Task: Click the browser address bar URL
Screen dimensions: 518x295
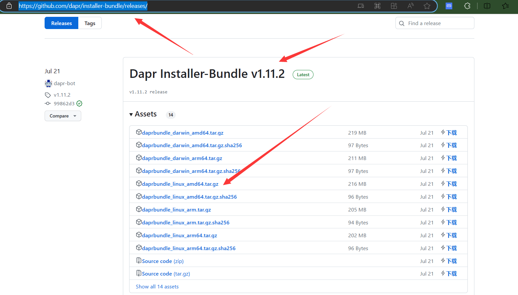Action: point(83,6)
